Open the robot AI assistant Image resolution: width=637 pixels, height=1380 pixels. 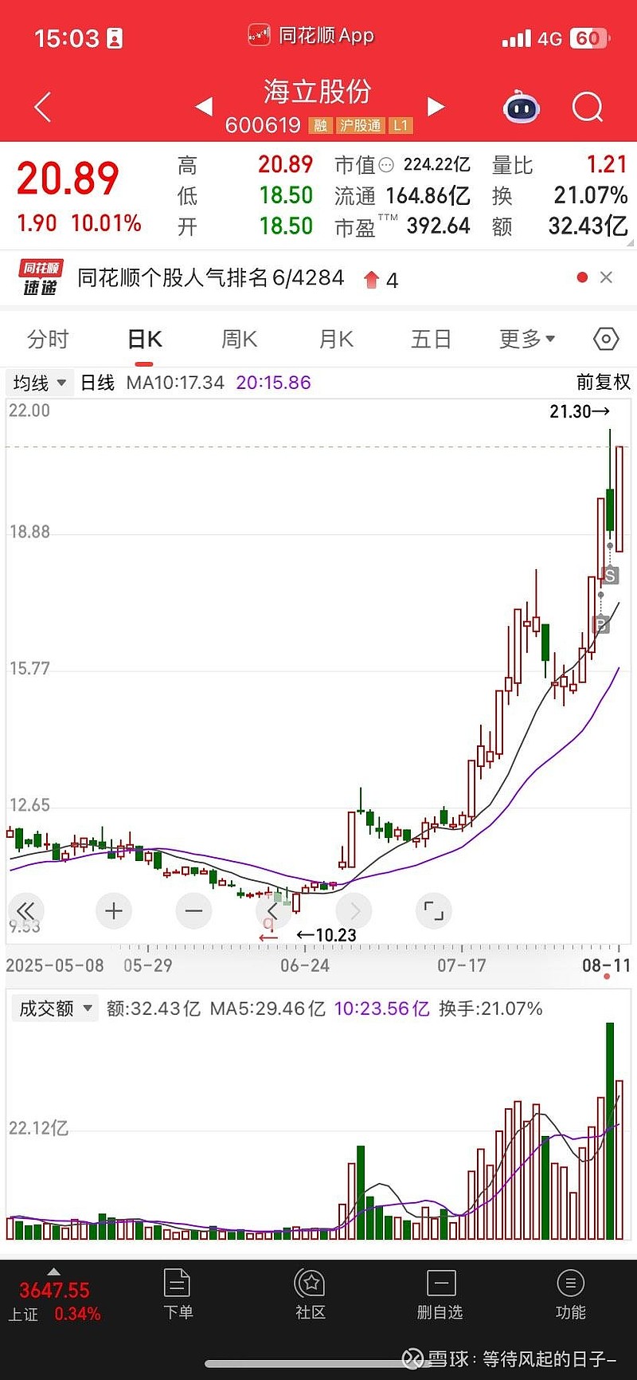pos(522,107)
